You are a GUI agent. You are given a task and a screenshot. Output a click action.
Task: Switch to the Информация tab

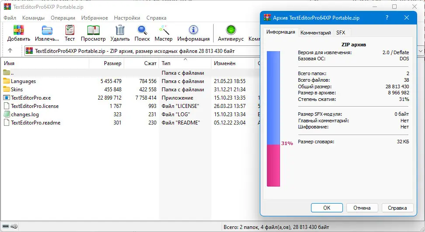click(x=280, y=32)
